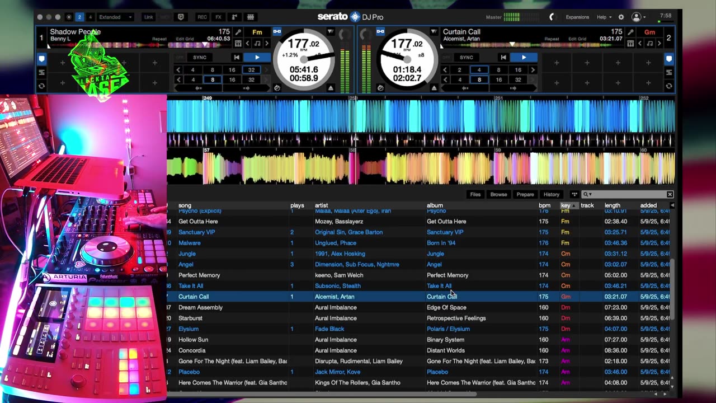Open the Practice Mode Q button
716x403 pixels.
[181, 17]
